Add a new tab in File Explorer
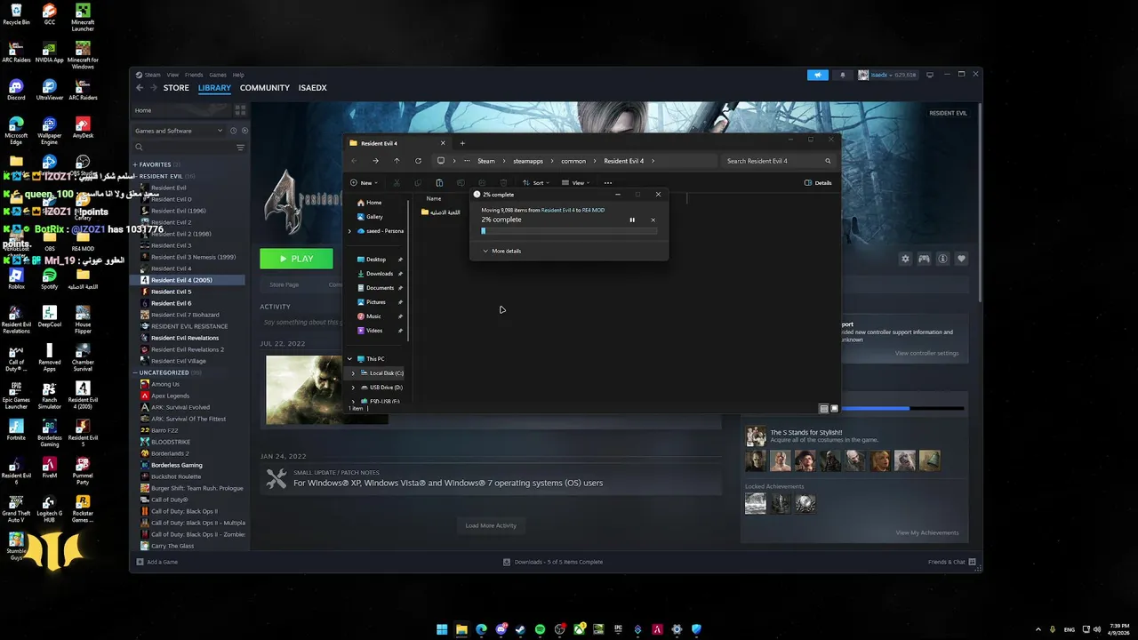Screen dimensions: 1138x640 tap(462, 143)
